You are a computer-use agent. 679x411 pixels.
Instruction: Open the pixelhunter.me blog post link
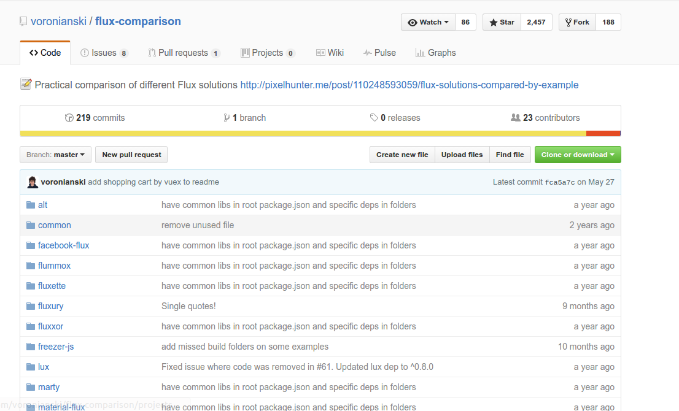[409, 85]
